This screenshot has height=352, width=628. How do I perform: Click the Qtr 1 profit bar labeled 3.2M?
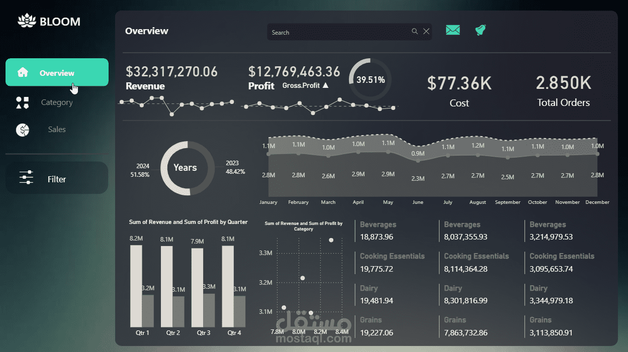point(148,311)
